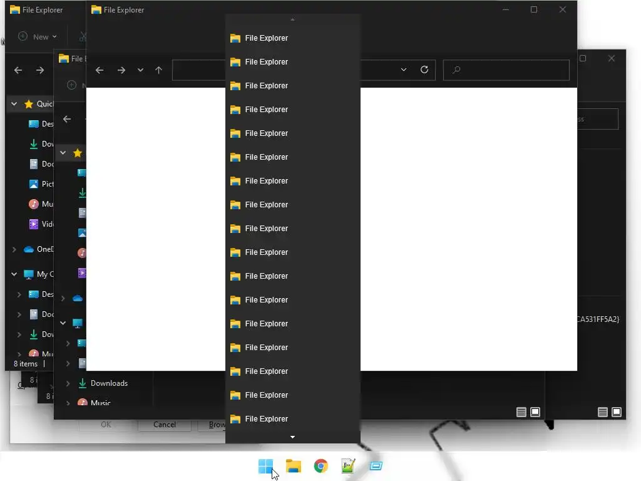Click back arrow in the back-left window
This screenshot has width=641, height=481.
coord(18,70)
